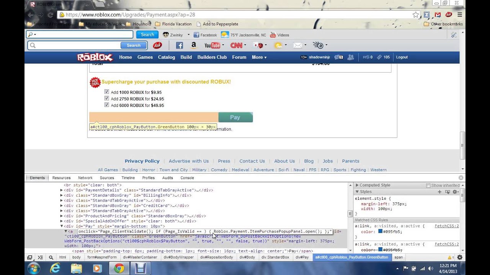Click the dice games icon in toolbar
The width and height of the screenshot is (490, 275).
point(260,45)
